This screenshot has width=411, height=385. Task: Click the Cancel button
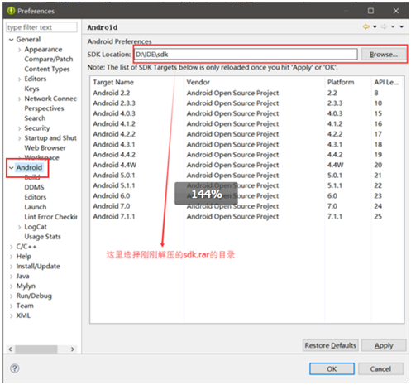point(380,368)
